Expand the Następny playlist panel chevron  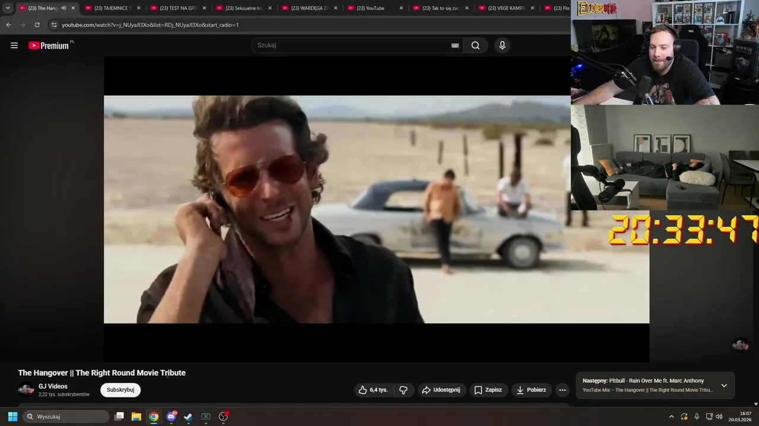[724, 385]
